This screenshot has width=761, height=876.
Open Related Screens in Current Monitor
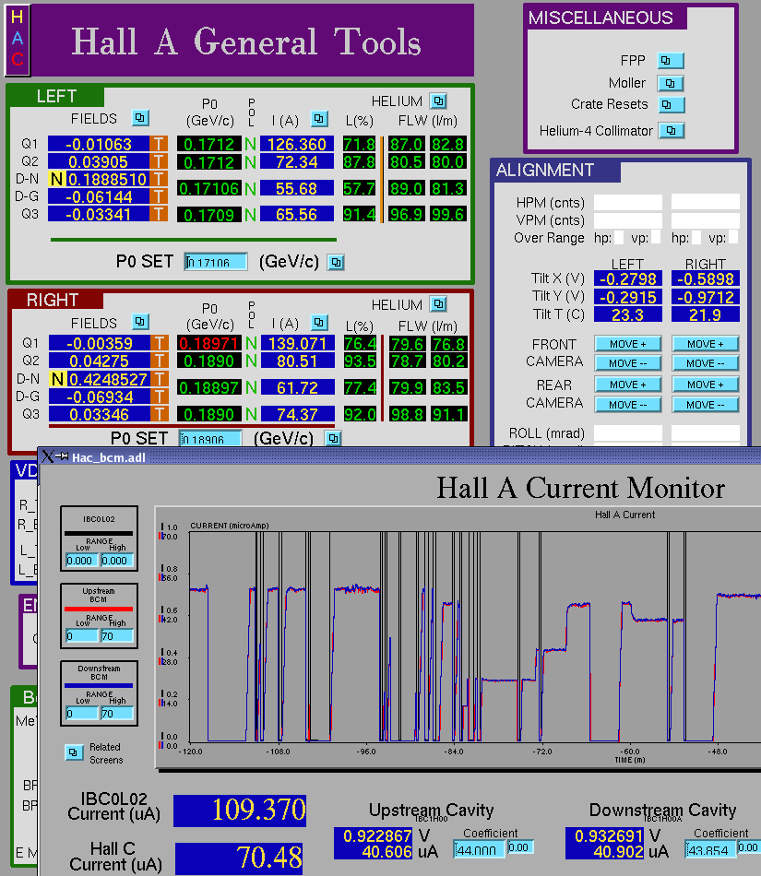[74, 752]
